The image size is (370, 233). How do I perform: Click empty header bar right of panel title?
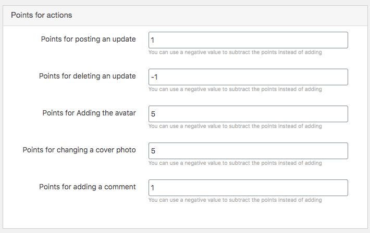(x=219, y=15)
